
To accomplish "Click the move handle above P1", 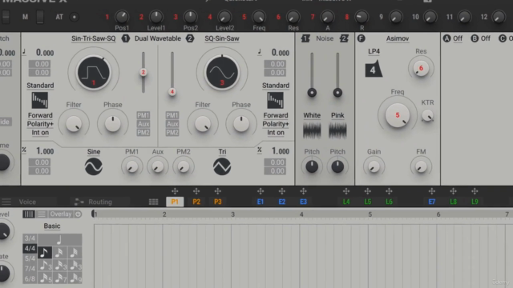I will [175, 191].
